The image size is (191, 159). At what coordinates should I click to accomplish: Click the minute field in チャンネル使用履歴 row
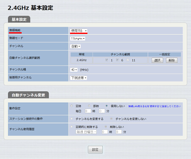tap(119, 132)
